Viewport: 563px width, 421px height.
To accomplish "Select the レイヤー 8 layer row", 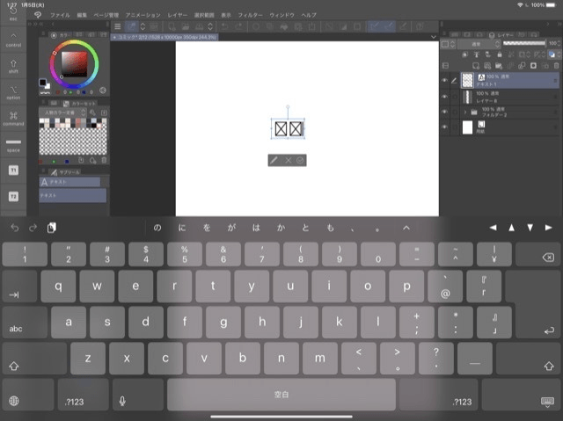I will pyautogui.click(x=509, y=97).
